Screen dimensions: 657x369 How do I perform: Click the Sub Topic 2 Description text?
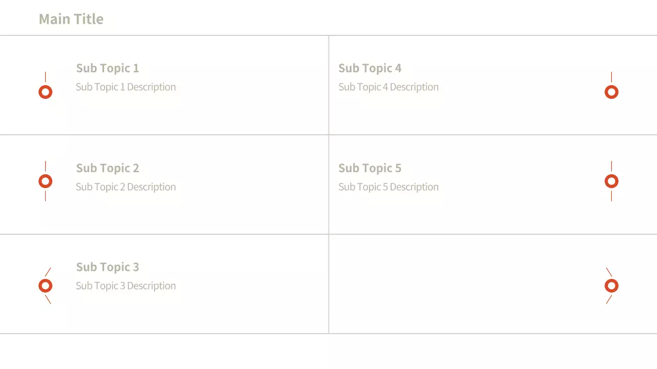[126, 187]
